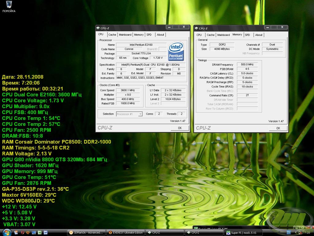Image resolution: width=314 pixels, height=236 pixels.
Task: Click the diamond title icon of the CPU-Z Processor window
Action: coord(98,28)
